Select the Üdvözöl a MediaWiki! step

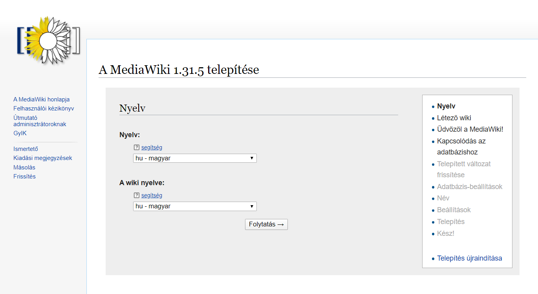pyautogui.click(x=470, y=129)
